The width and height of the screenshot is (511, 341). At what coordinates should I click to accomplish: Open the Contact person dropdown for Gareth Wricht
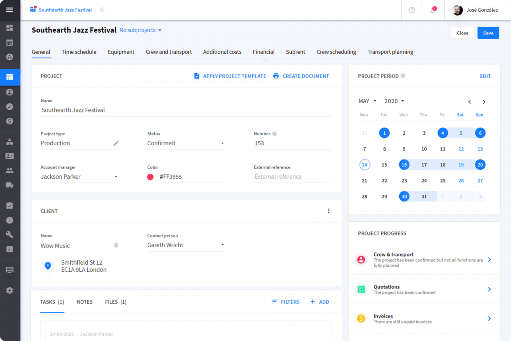click(x=186, y=245)
